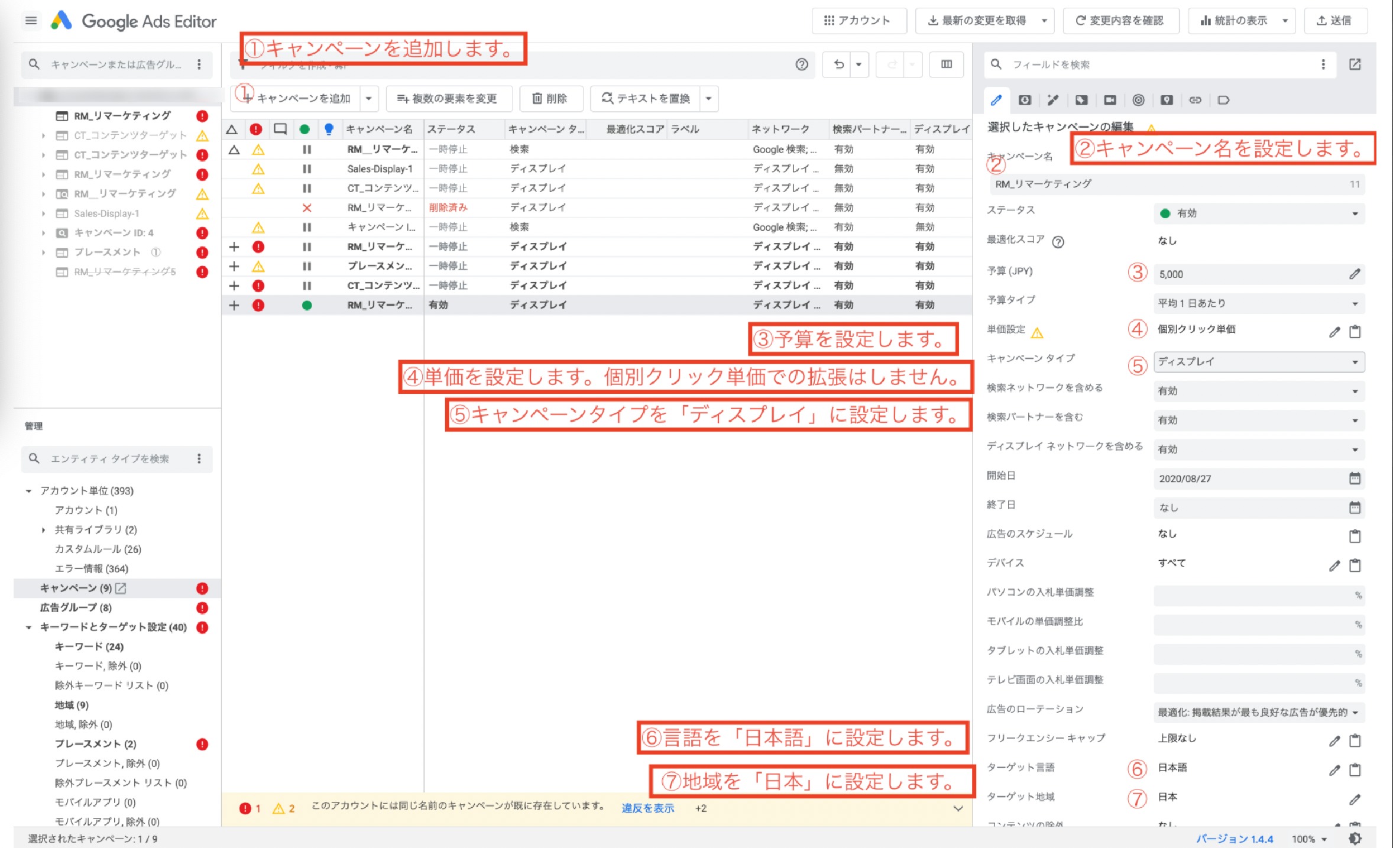Click the clipboard icon beside ターゲット言語
1393x848 pixels.
1355,769
